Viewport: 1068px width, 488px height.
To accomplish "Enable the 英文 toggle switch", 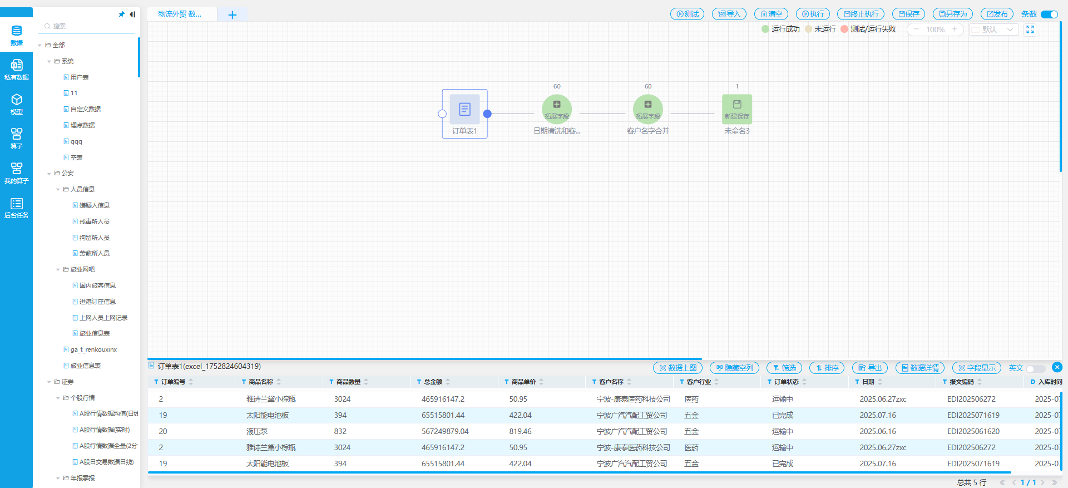I will (1035, 368).
